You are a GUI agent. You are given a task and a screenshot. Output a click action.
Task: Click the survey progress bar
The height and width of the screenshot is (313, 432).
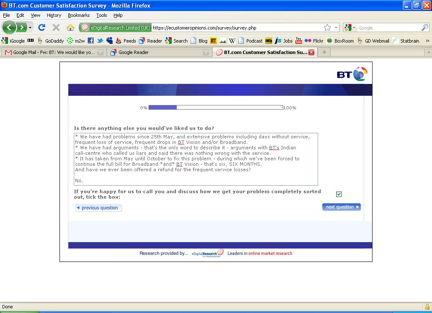[216, 108]
